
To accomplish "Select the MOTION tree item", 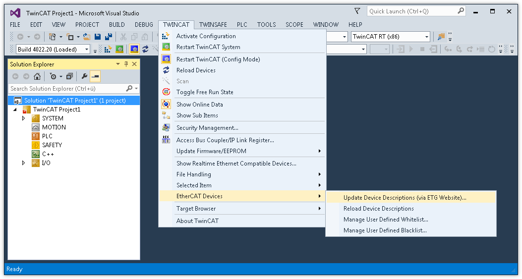I will [x=54, y=127].
